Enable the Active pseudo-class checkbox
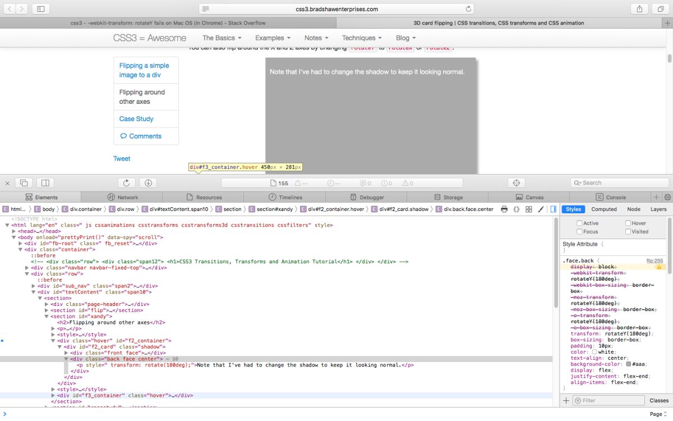This screenshot has height=421, width=673. pyautogui.click(x=580, y=223)
